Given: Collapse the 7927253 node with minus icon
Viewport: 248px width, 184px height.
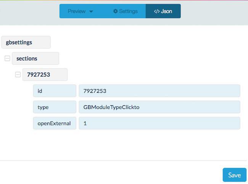Looking at the screenshot, I should coord(18,75).
